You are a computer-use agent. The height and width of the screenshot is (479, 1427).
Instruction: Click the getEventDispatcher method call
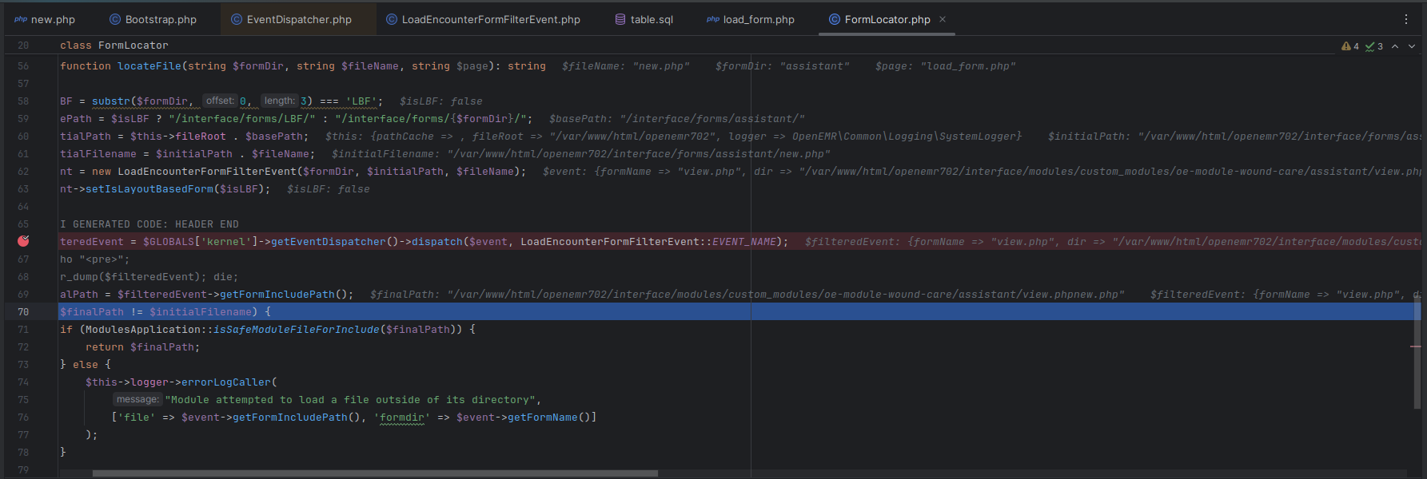[329, 242]
